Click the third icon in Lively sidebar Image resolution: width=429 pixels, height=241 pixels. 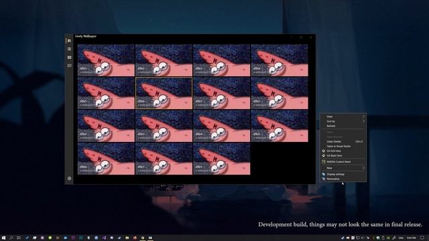click(69, 58)
